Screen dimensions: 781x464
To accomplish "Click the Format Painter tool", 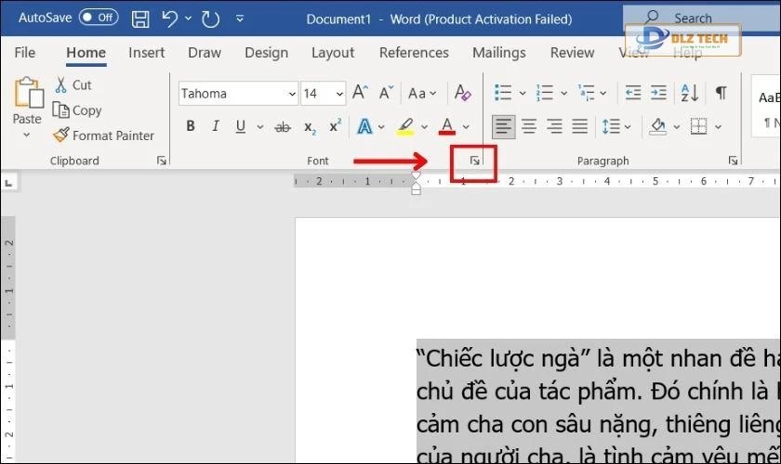I will tap(103, 135).
